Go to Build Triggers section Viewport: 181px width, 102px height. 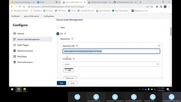coord(32,45)
